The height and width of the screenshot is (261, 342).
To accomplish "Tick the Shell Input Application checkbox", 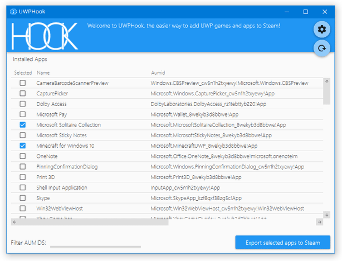I will [x=22, y=187].
